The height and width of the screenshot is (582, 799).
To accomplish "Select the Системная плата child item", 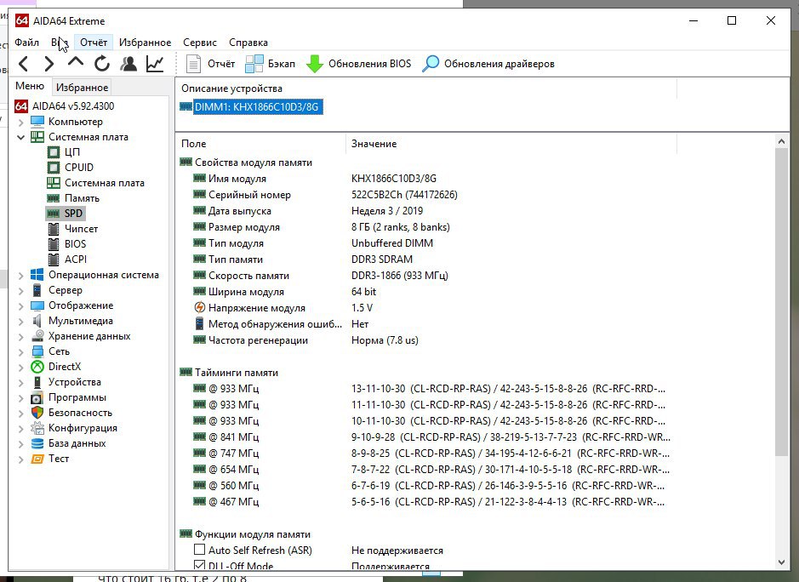I will click(x=105, y=182).
